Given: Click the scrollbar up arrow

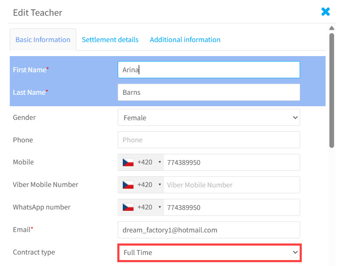Looking at the screenshot, I should (332, 28).
